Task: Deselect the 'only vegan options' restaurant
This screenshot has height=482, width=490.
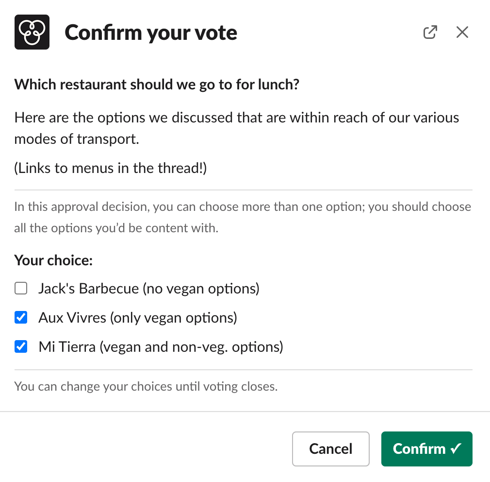Action: click(x=21, y=317)
